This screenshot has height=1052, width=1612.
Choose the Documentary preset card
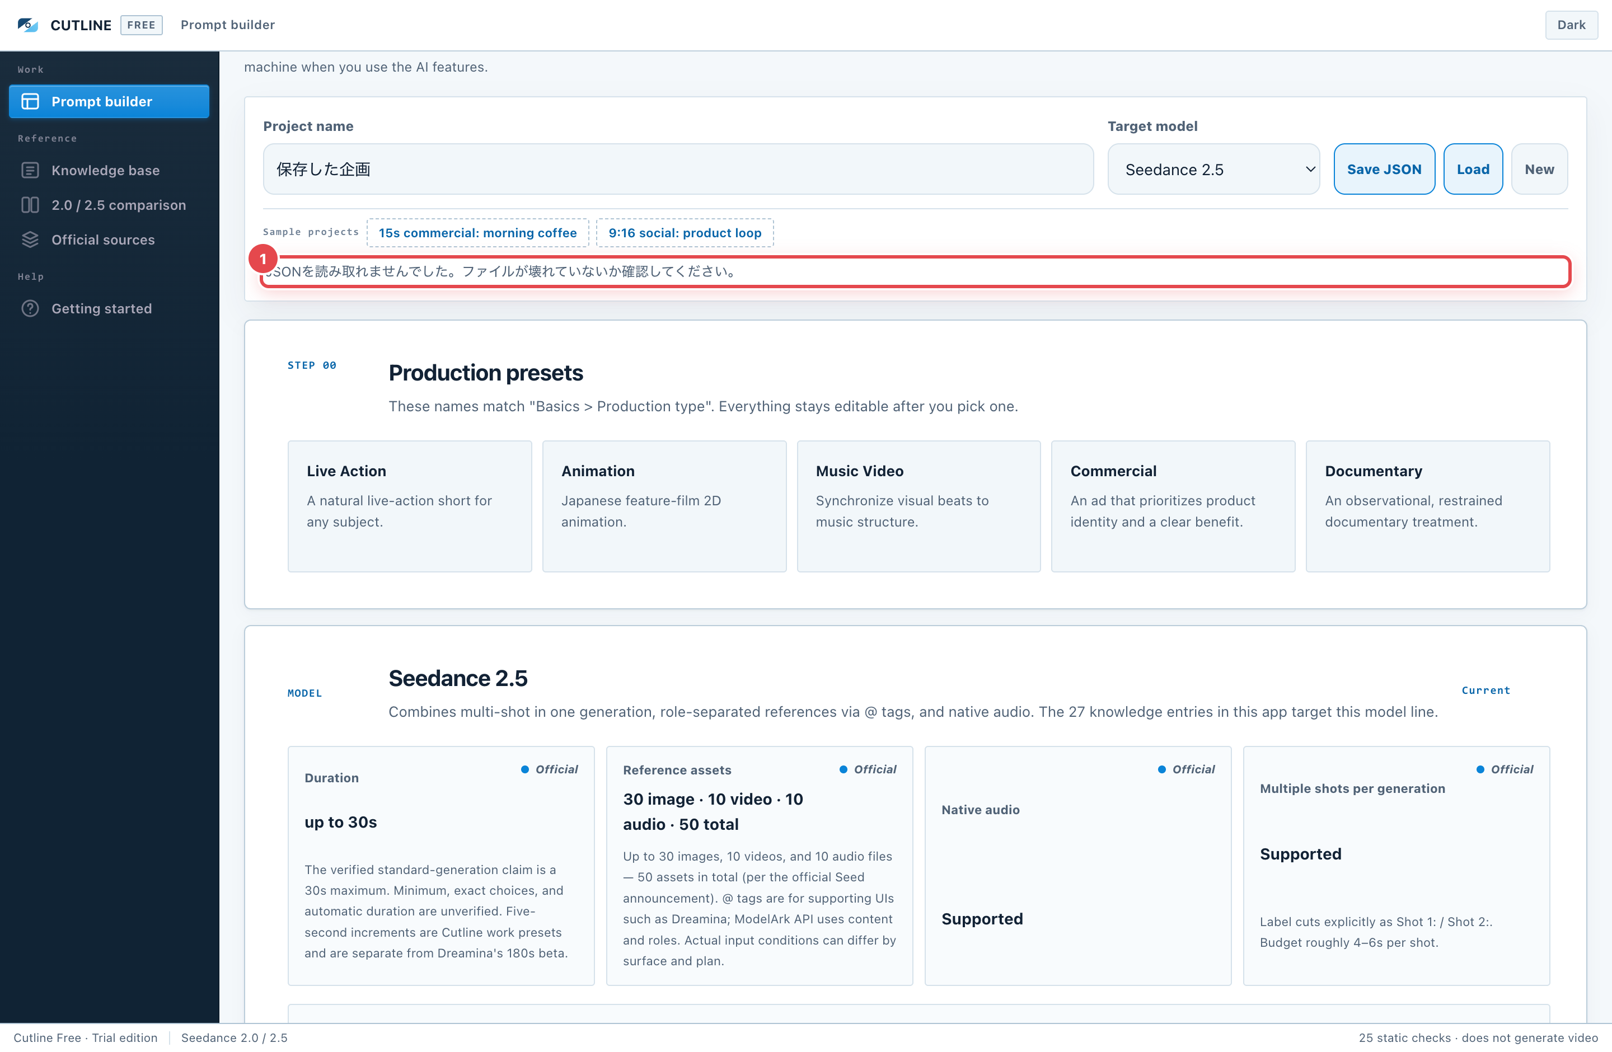[1428, 506]
